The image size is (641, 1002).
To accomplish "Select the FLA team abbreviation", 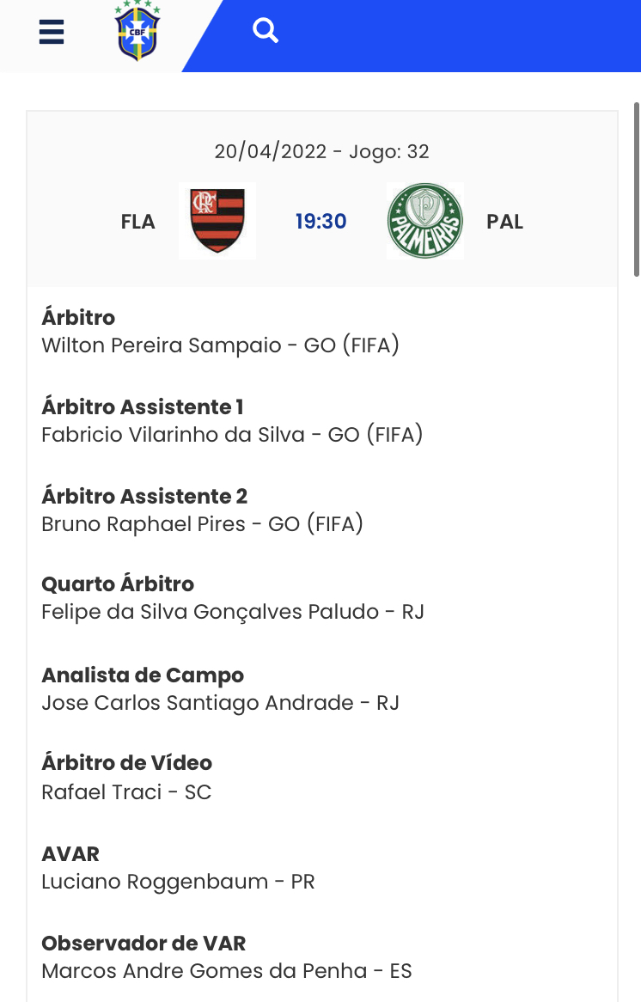I will pyautogui.click(x=138, y=222).
